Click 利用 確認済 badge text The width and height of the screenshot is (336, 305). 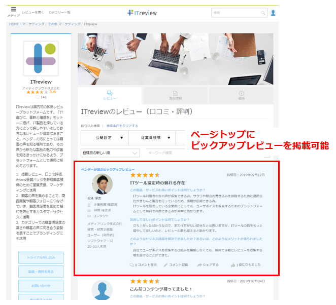tap(103, 210)
